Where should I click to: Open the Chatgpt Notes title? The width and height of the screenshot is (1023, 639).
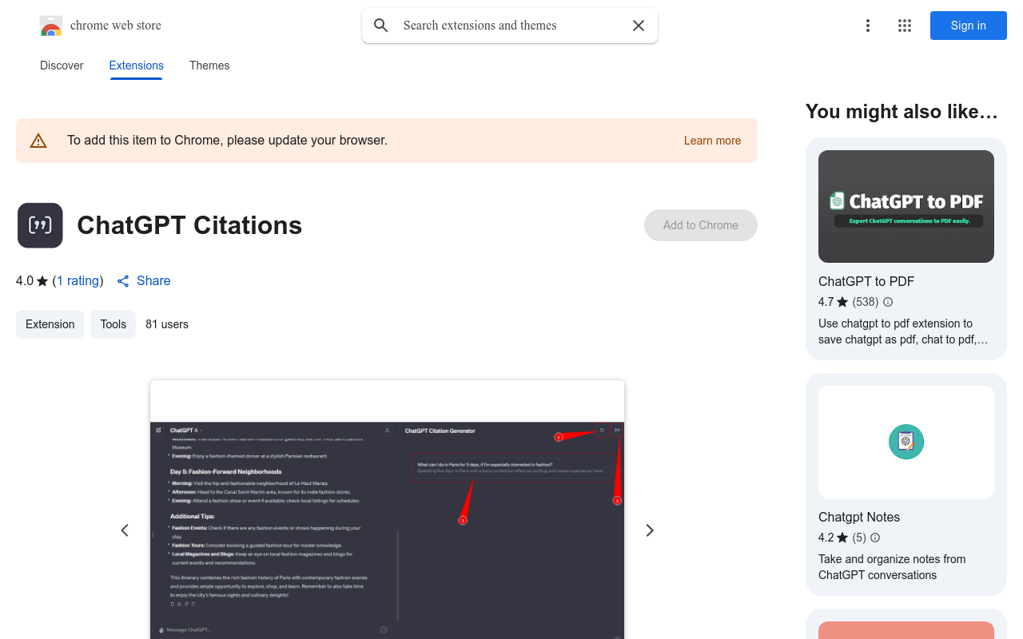[x=859, y=517]
